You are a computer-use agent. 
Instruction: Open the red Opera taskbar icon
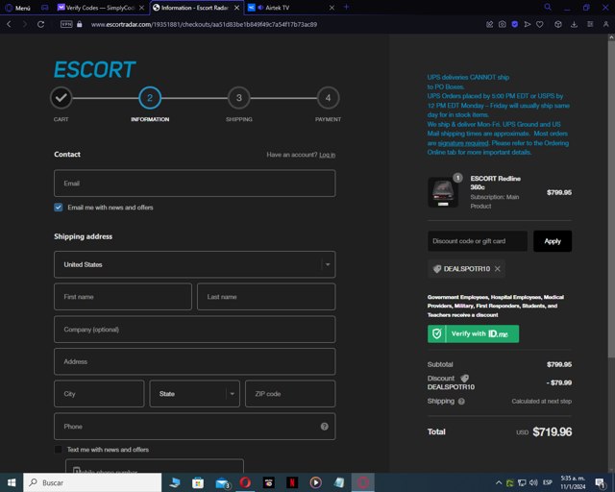(x=246, y=482)
